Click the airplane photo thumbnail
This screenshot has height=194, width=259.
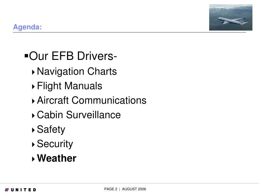click(x=231, y=17)
